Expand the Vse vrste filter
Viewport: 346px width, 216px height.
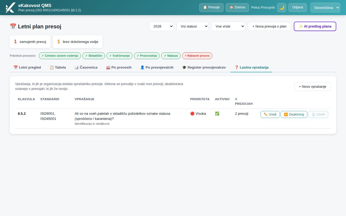(x=228, y=26)
